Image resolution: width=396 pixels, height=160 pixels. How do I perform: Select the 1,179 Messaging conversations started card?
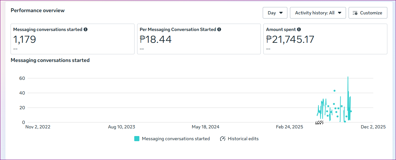pos(72,39)
